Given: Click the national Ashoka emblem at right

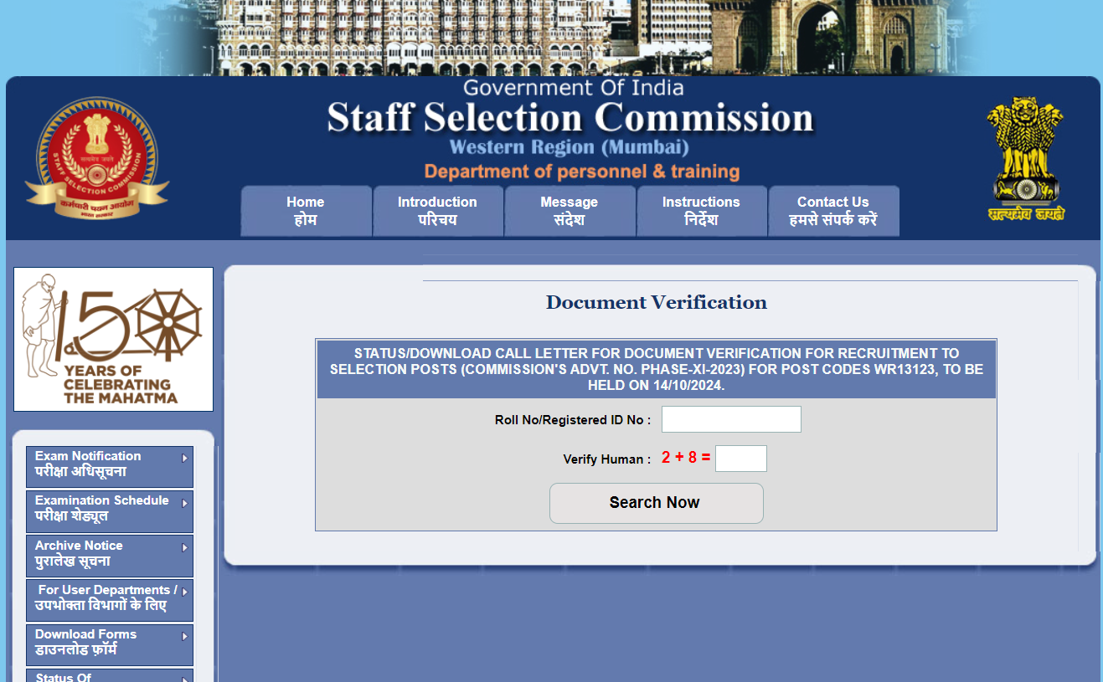Looking at the screenshot, I should pos(1024,158).
